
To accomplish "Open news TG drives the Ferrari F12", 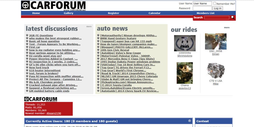I will 126,68.
